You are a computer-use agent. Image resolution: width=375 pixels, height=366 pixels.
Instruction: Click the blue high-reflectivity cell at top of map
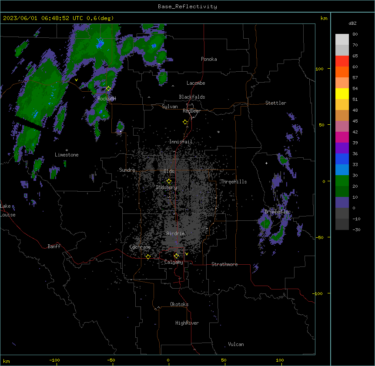pyautogui.click(x=100, y=44)
